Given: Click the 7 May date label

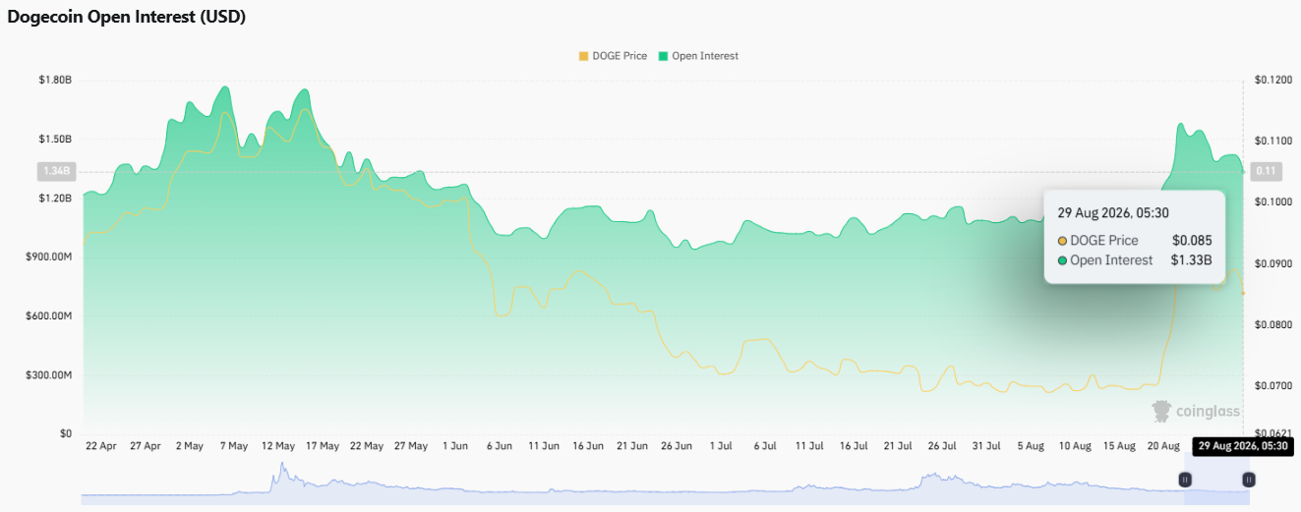Looking at the screenshot, I should click(234, 446).
